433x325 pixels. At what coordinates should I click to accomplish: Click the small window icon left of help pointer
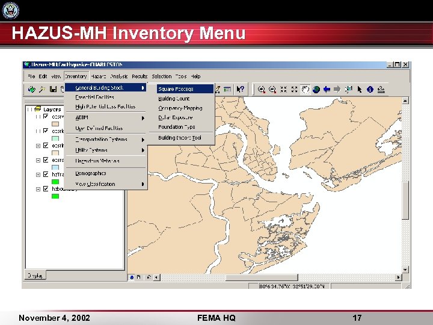click(x=227, y=89)
